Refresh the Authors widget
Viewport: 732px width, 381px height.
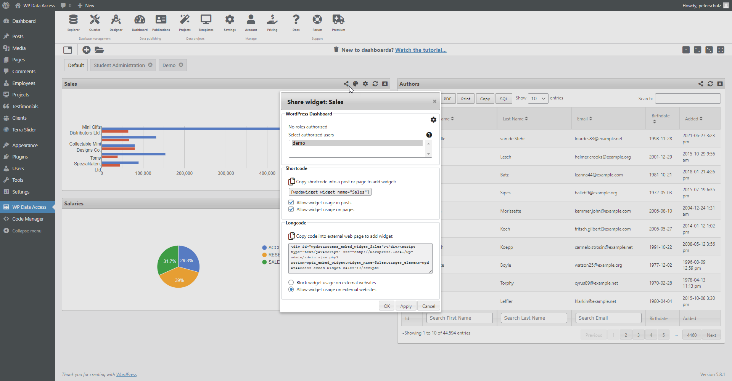(710, 84)
